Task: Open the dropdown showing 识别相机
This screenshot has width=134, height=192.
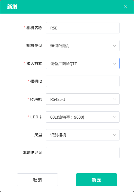Action: point(83,135)
